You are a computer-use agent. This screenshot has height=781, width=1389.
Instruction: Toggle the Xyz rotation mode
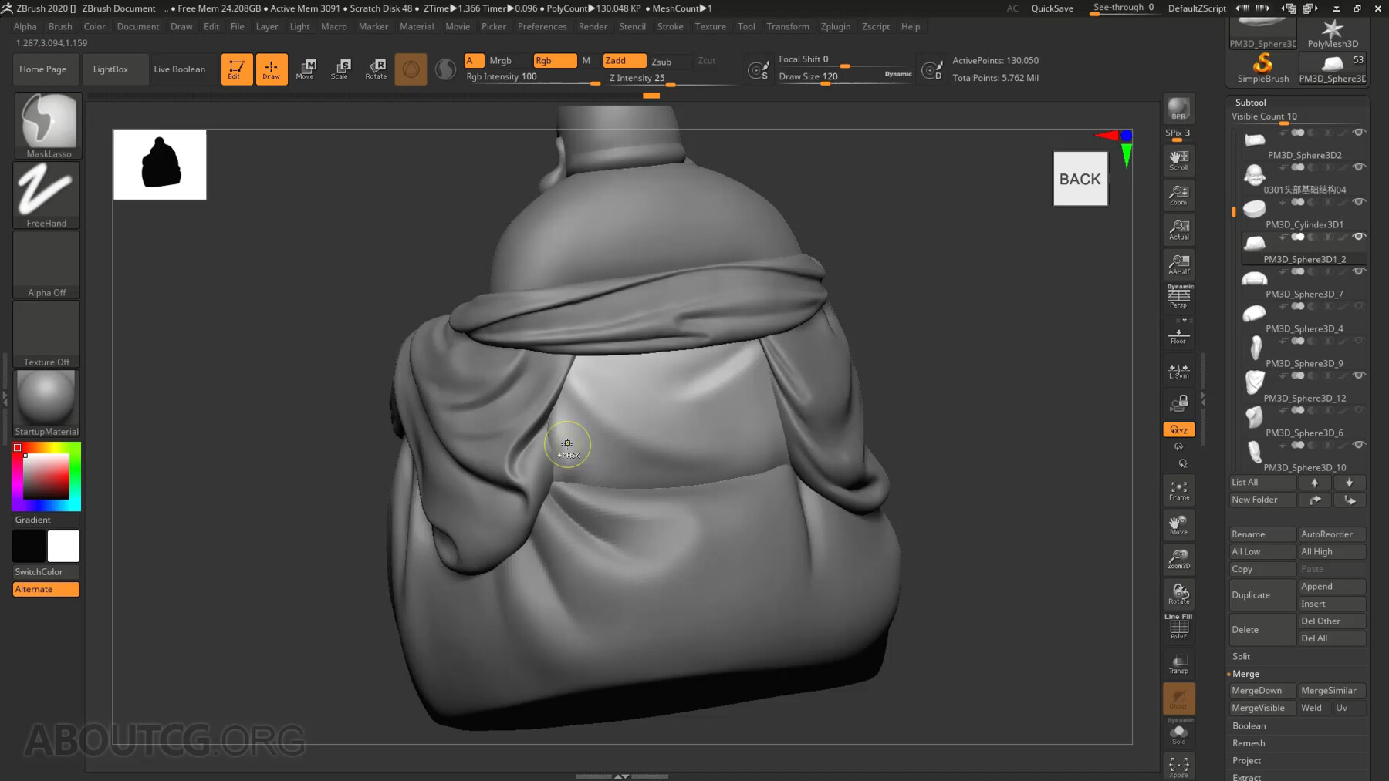point(1178,429)
